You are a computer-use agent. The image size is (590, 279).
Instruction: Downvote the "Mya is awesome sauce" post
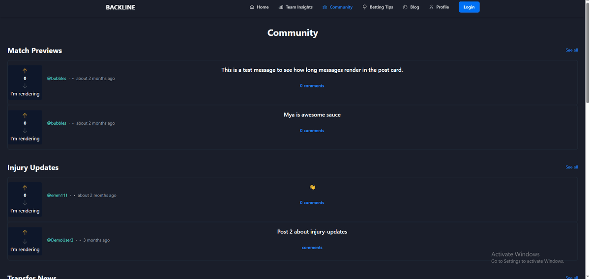pos(25,131)
